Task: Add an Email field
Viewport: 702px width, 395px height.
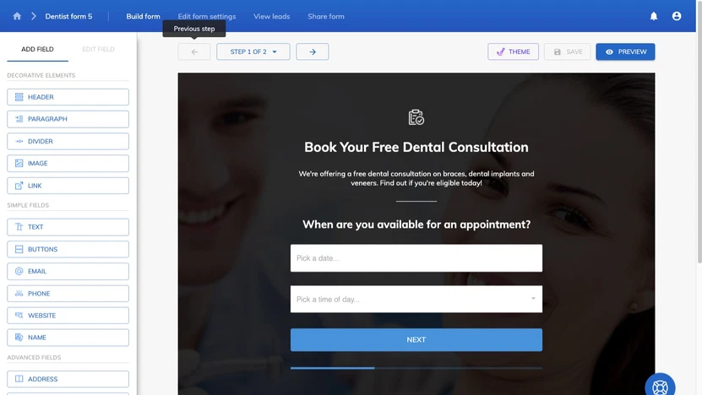Action: pyautogui.click(x=68, y=272)
